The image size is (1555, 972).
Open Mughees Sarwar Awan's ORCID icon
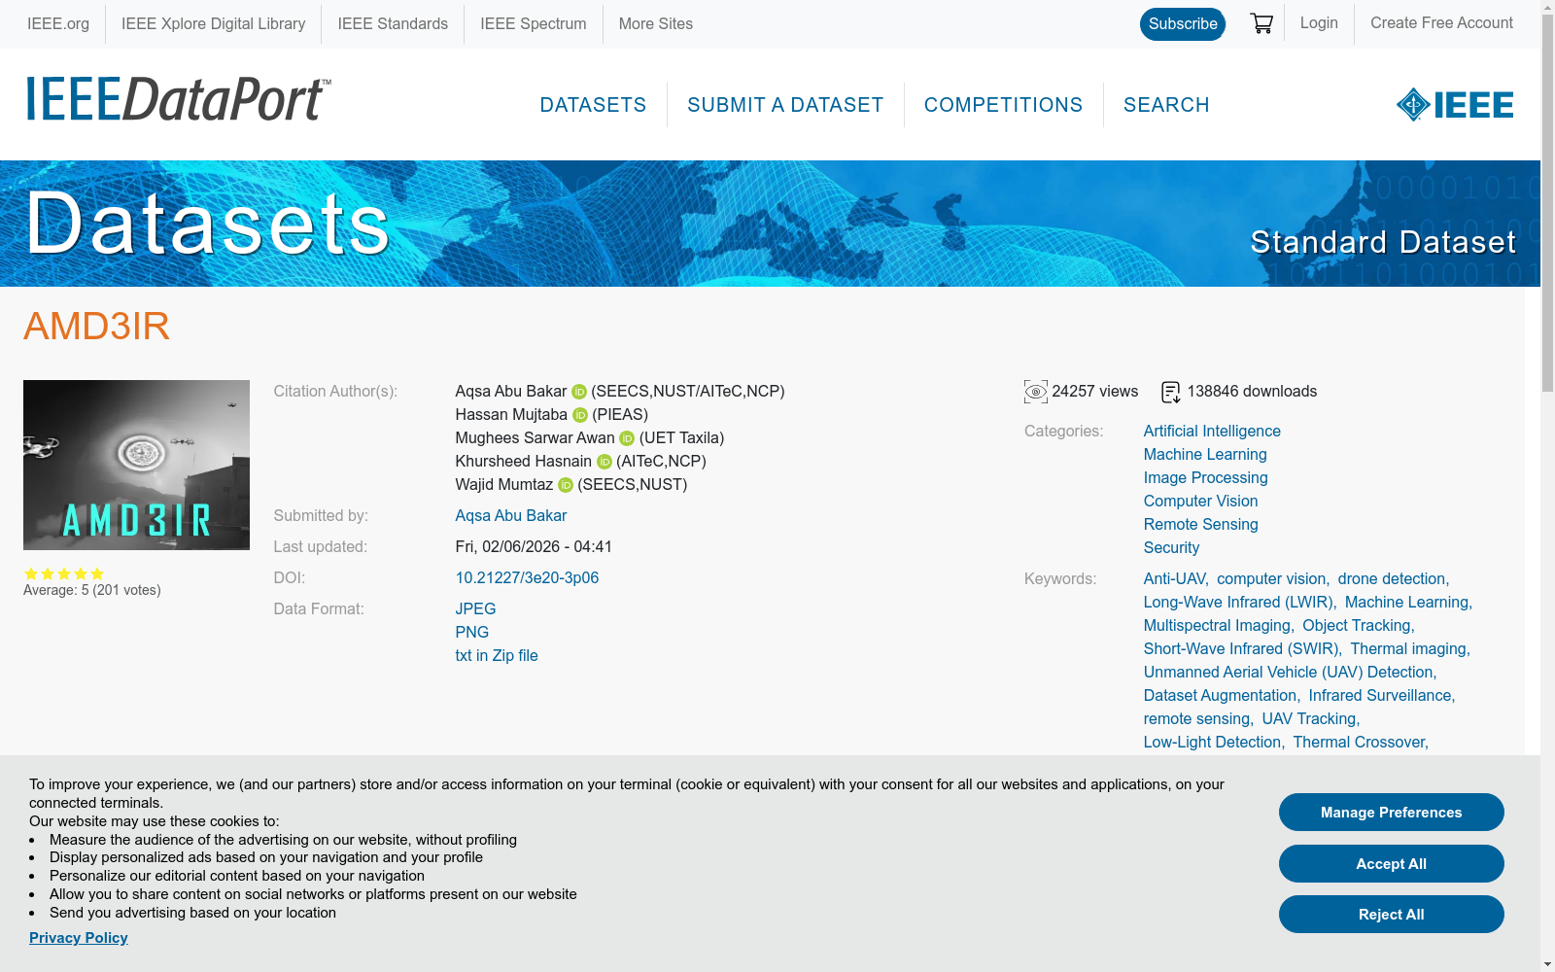coord(627,438)
